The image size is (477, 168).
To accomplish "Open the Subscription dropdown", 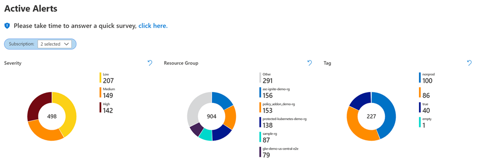I will (54, 44).
